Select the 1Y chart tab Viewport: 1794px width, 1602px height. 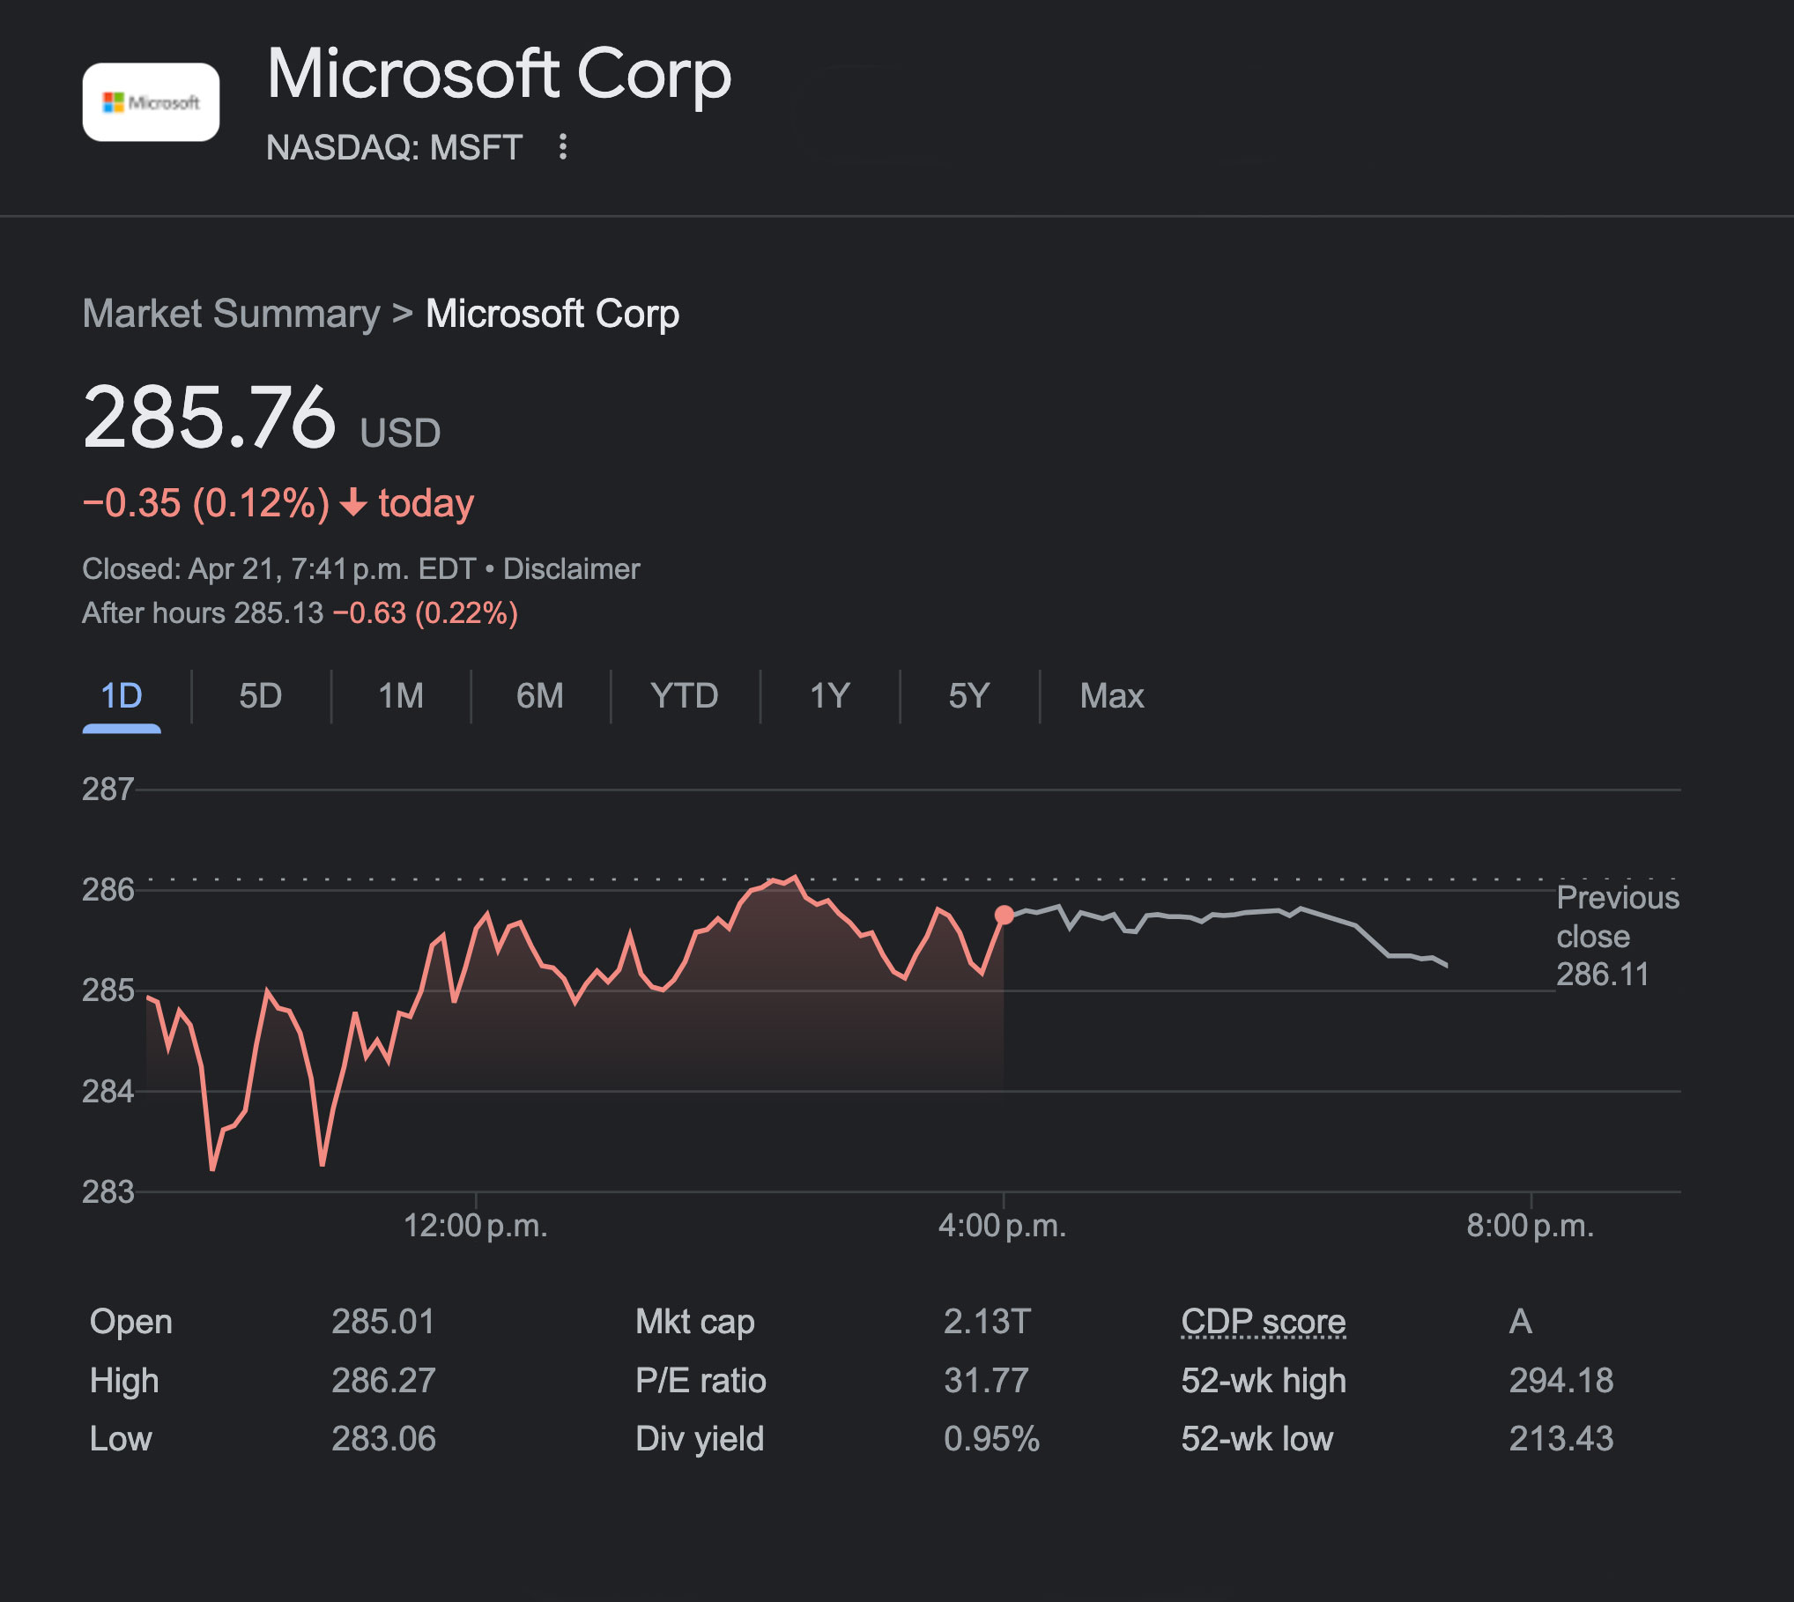point(830,696)
